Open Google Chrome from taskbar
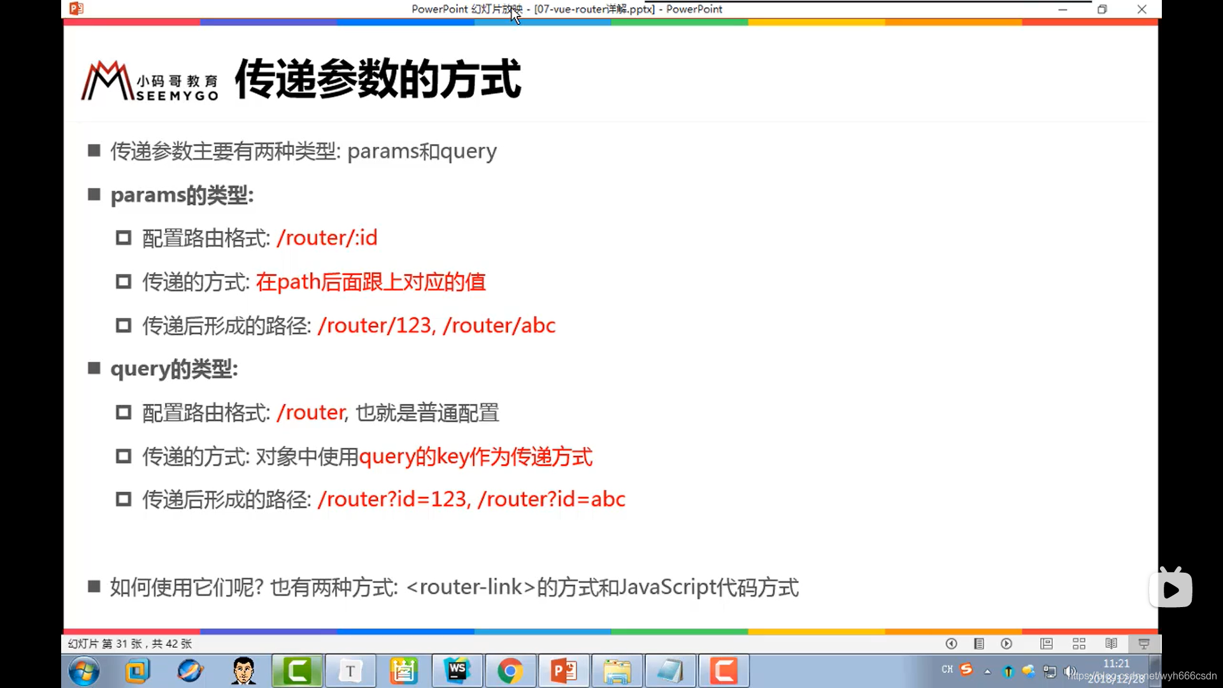1223x688 pixels. click(510, 671)
